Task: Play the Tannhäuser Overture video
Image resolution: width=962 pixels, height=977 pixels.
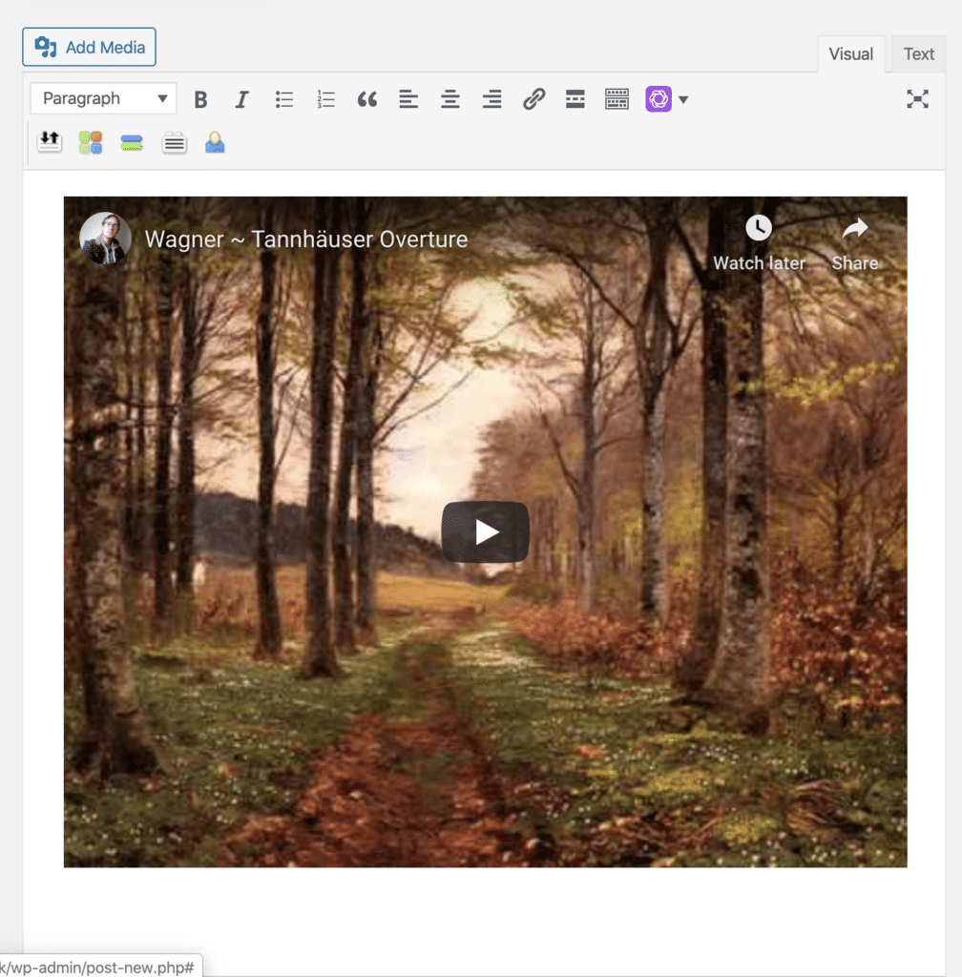Action: click(x=486, y=532)
